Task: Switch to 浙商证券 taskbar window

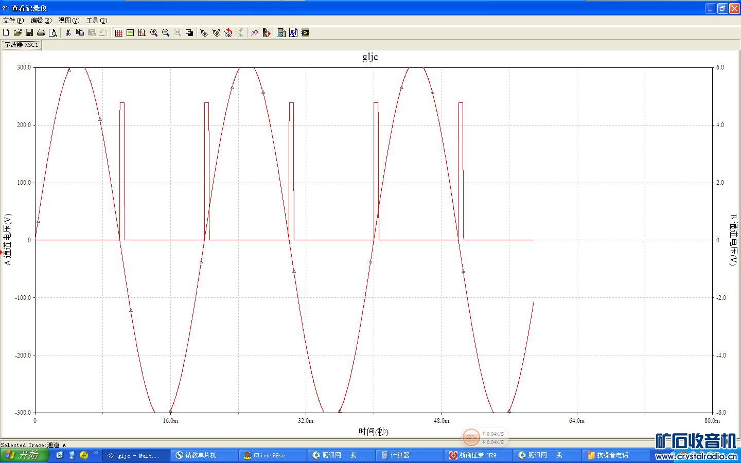Action: coord(479,455)
